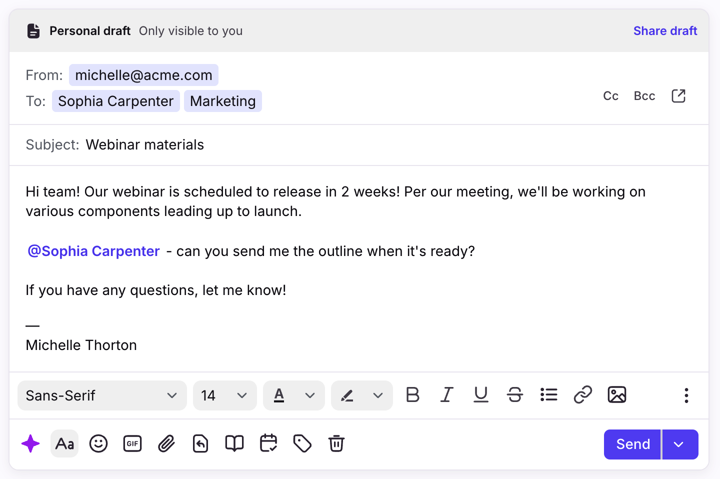Expand the Send options arrow
The width and height of the screenshot is (720, 479).
pos(679,444)
